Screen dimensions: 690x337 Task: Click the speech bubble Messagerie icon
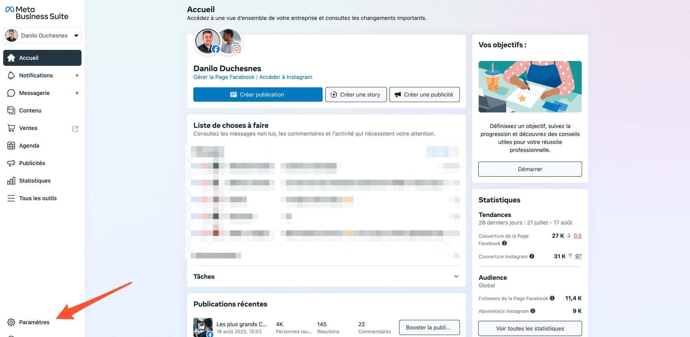pos(11,93)
